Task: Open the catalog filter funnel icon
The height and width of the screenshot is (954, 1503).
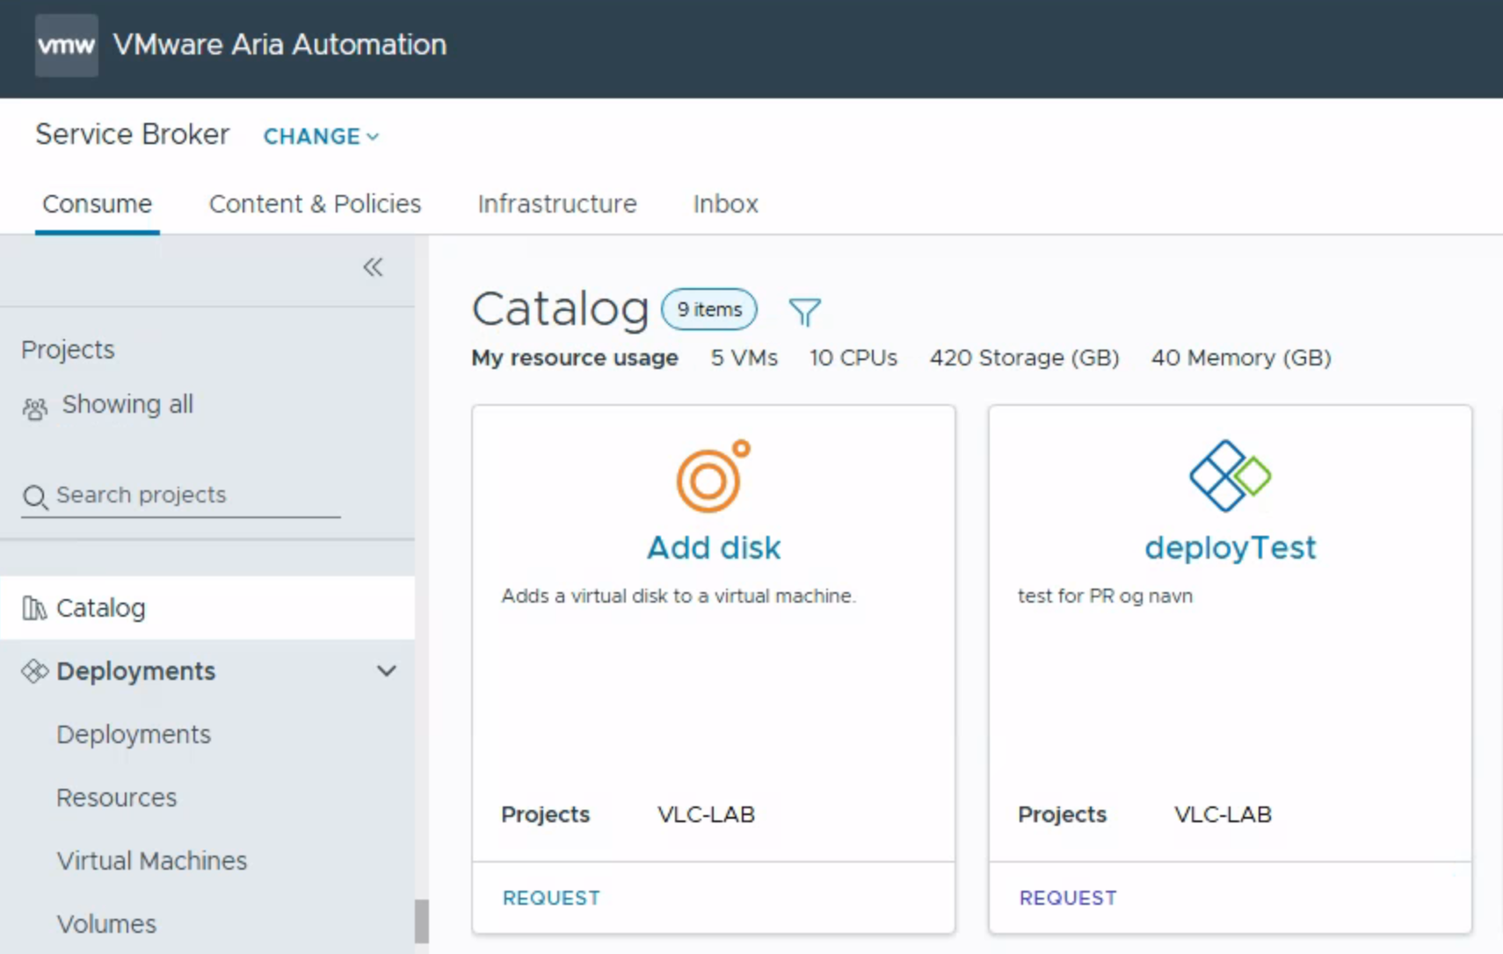Action: click(x=804, y=311)
